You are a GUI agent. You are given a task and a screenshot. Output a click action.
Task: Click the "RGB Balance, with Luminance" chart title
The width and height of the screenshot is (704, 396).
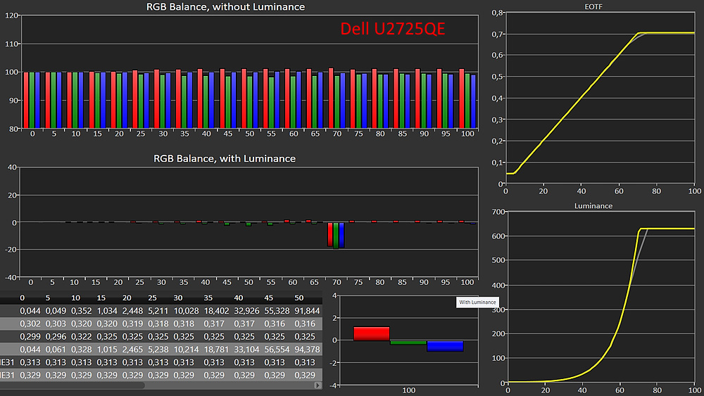click(x=225, y=159)
